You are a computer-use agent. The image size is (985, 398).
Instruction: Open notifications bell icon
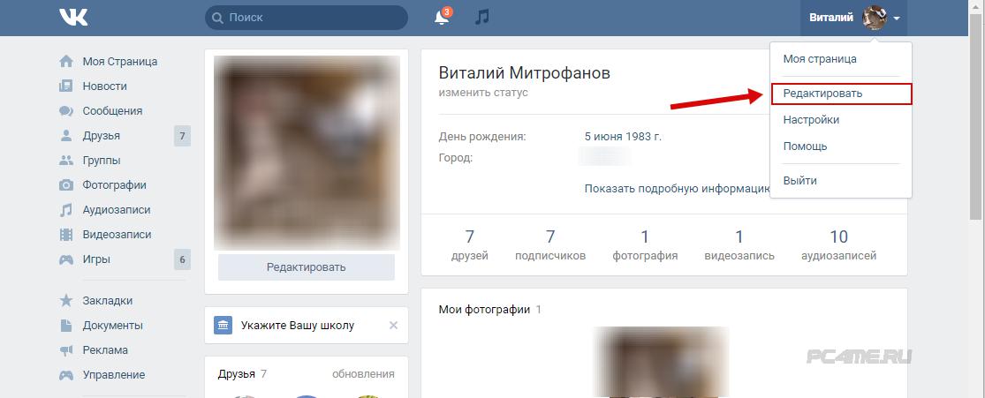(443, 18)
